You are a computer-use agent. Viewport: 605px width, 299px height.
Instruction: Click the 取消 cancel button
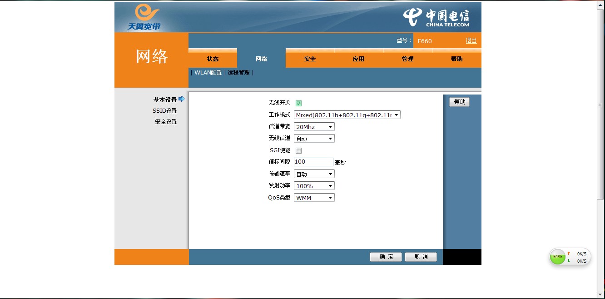click(x=421, y=257)
